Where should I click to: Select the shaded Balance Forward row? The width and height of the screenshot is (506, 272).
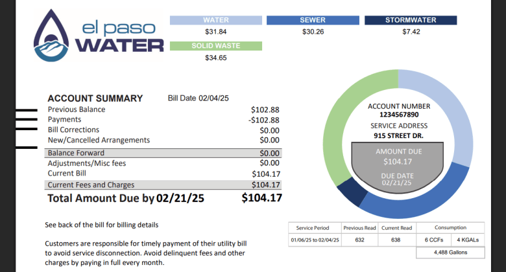[163, 153]
